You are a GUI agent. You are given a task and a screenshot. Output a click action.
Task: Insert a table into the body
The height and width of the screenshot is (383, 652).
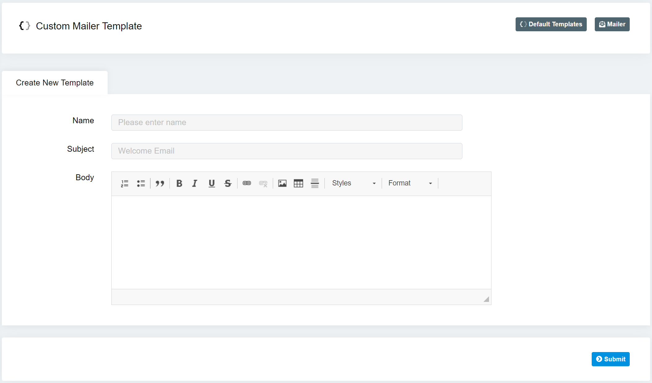point(298,183)
